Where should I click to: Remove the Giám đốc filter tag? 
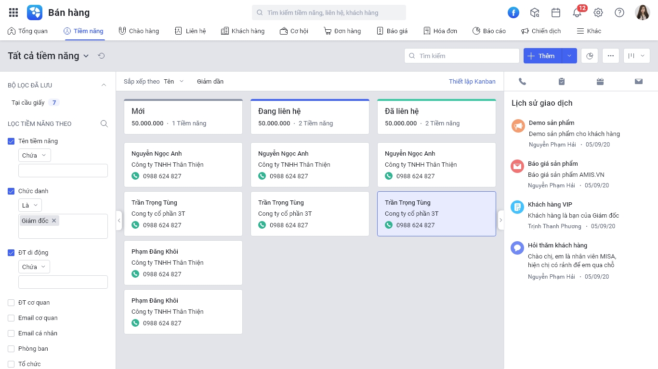point(54,221)
